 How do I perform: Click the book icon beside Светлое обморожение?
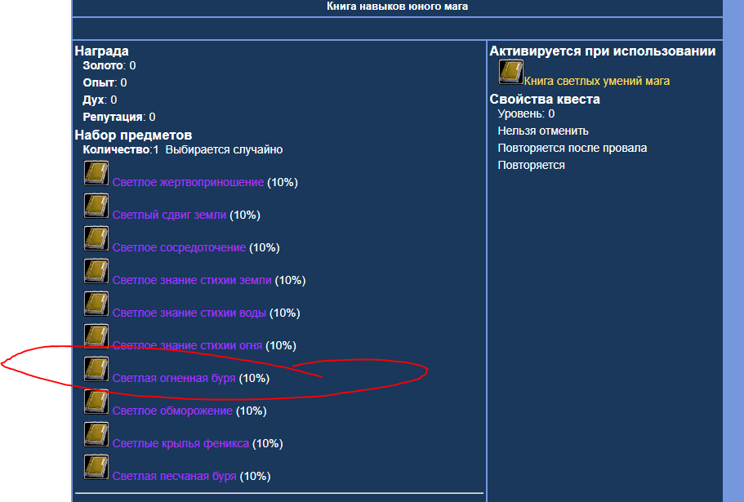(x=96, y=402)
